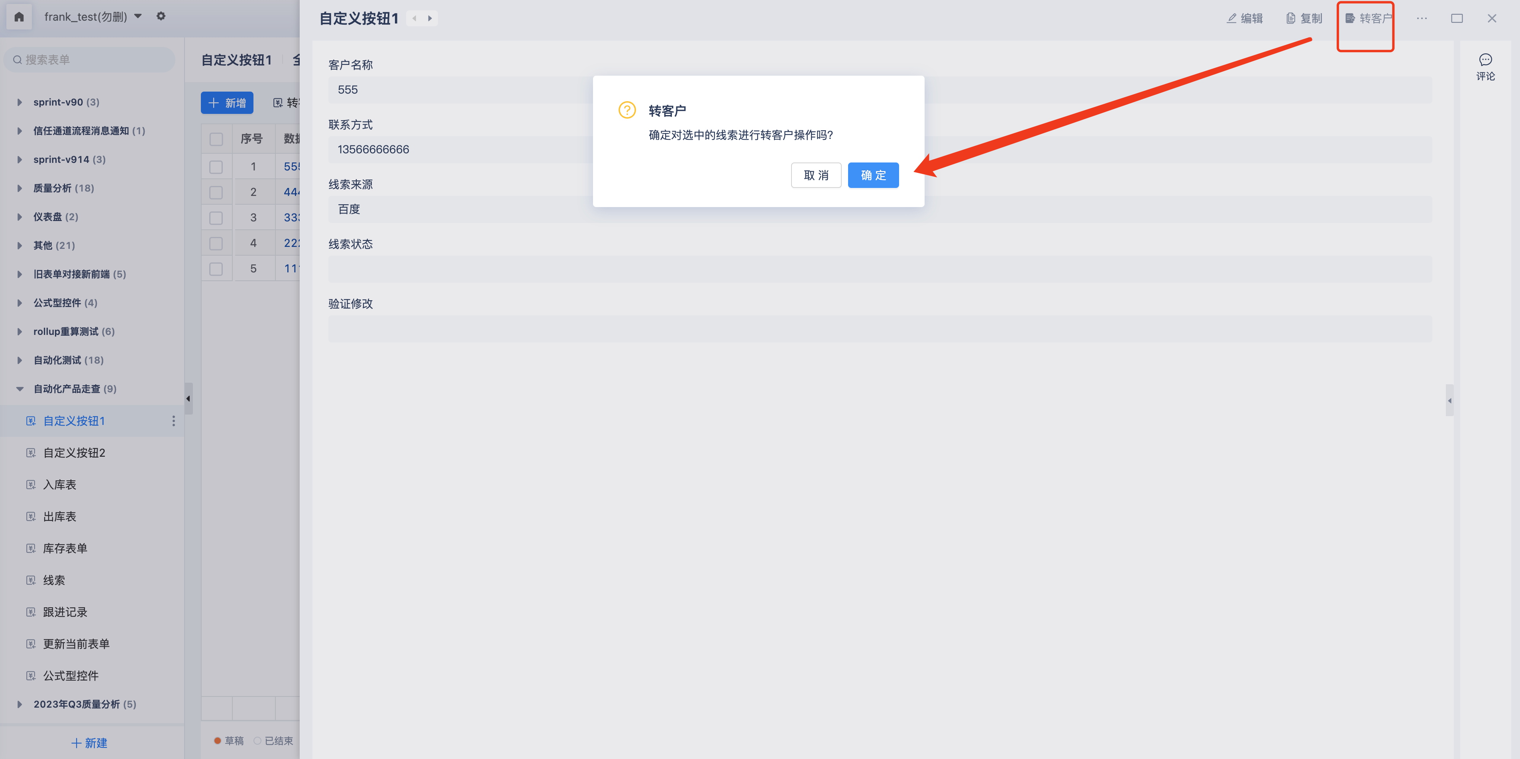1520x759 pixels.
Task: Collapse the 自动化产品走查 group
Action: click(x=20, y=389)
